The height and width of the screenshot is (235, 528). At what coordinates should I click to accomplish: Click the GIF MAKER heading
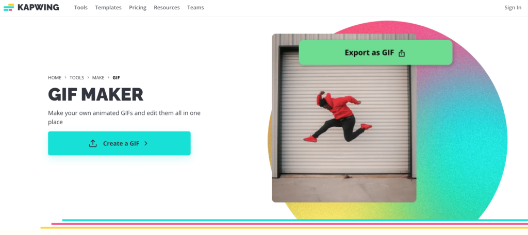coord(95,94)
